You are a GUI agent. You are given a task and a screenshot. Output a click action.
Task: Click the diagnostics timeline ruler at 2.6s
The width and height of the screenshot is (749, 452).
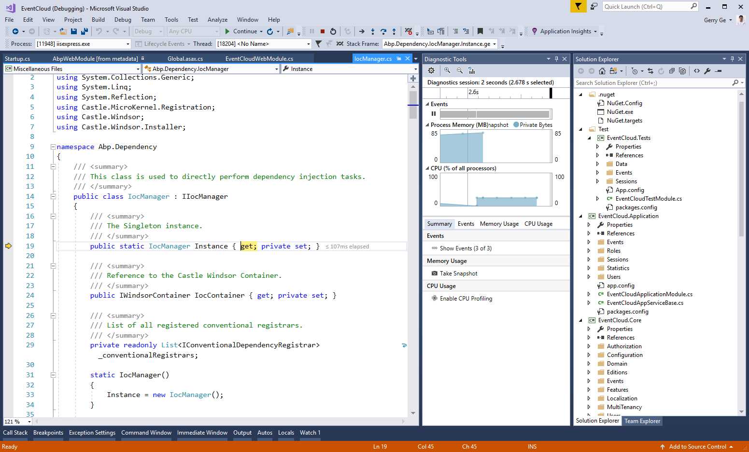coord(473,92)
